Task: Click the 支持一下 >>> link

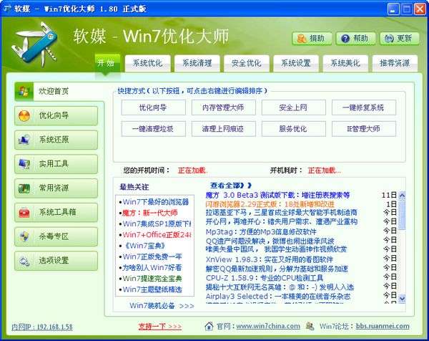Action: pos(160,327)
